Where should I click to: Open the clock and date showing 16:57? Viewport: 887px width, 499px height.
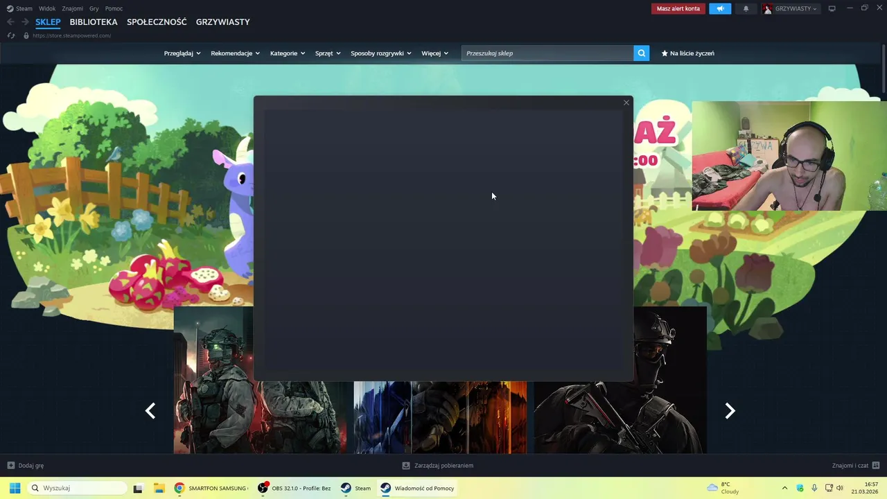pyautogui.click(x=866, y=488)
